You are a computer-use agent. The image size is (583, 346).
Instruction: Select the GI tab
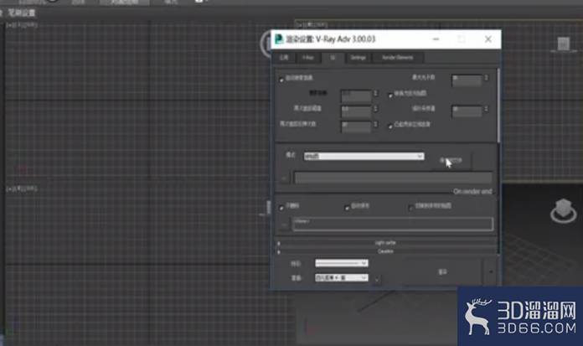(333, 57)
